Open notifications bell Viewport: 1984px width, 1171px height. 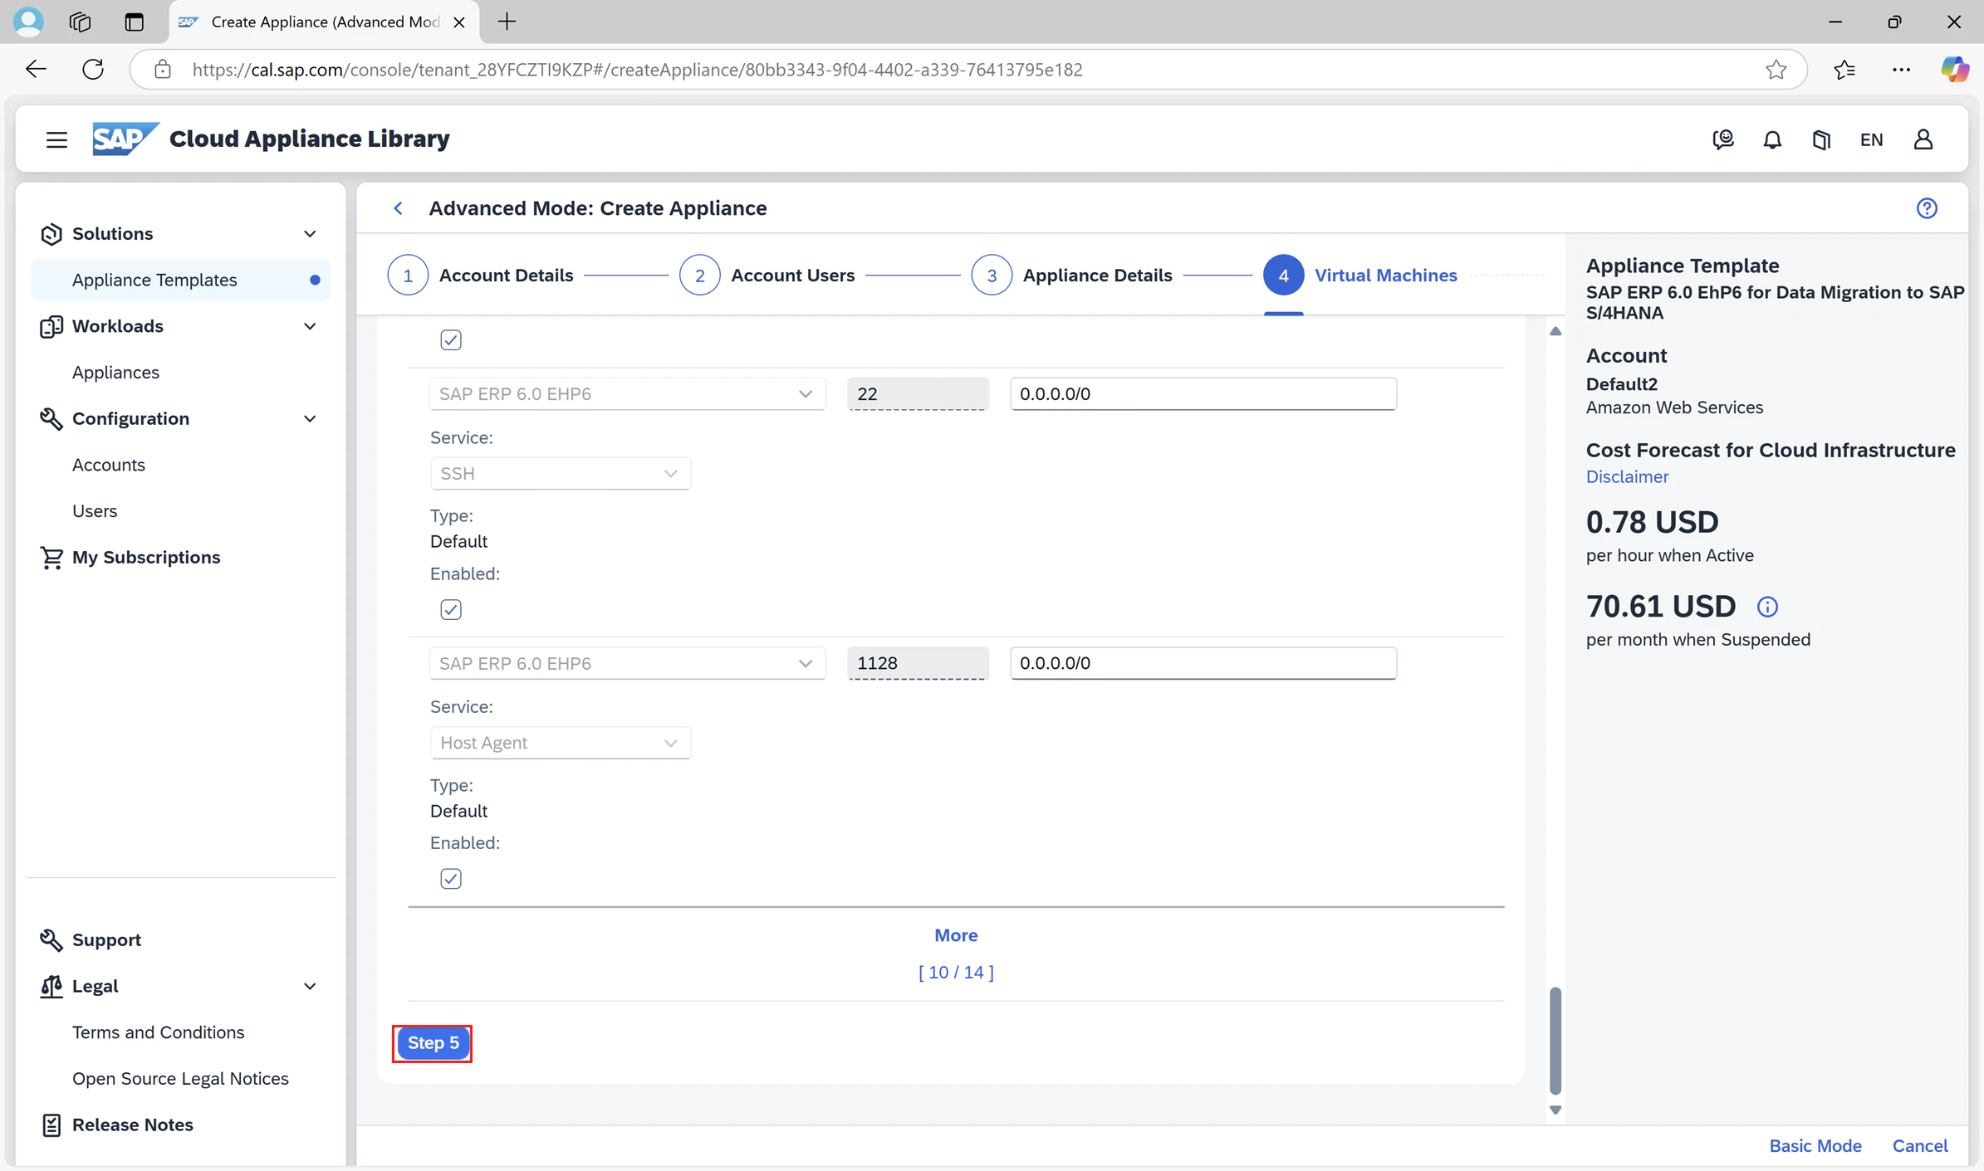[1772, 139]
